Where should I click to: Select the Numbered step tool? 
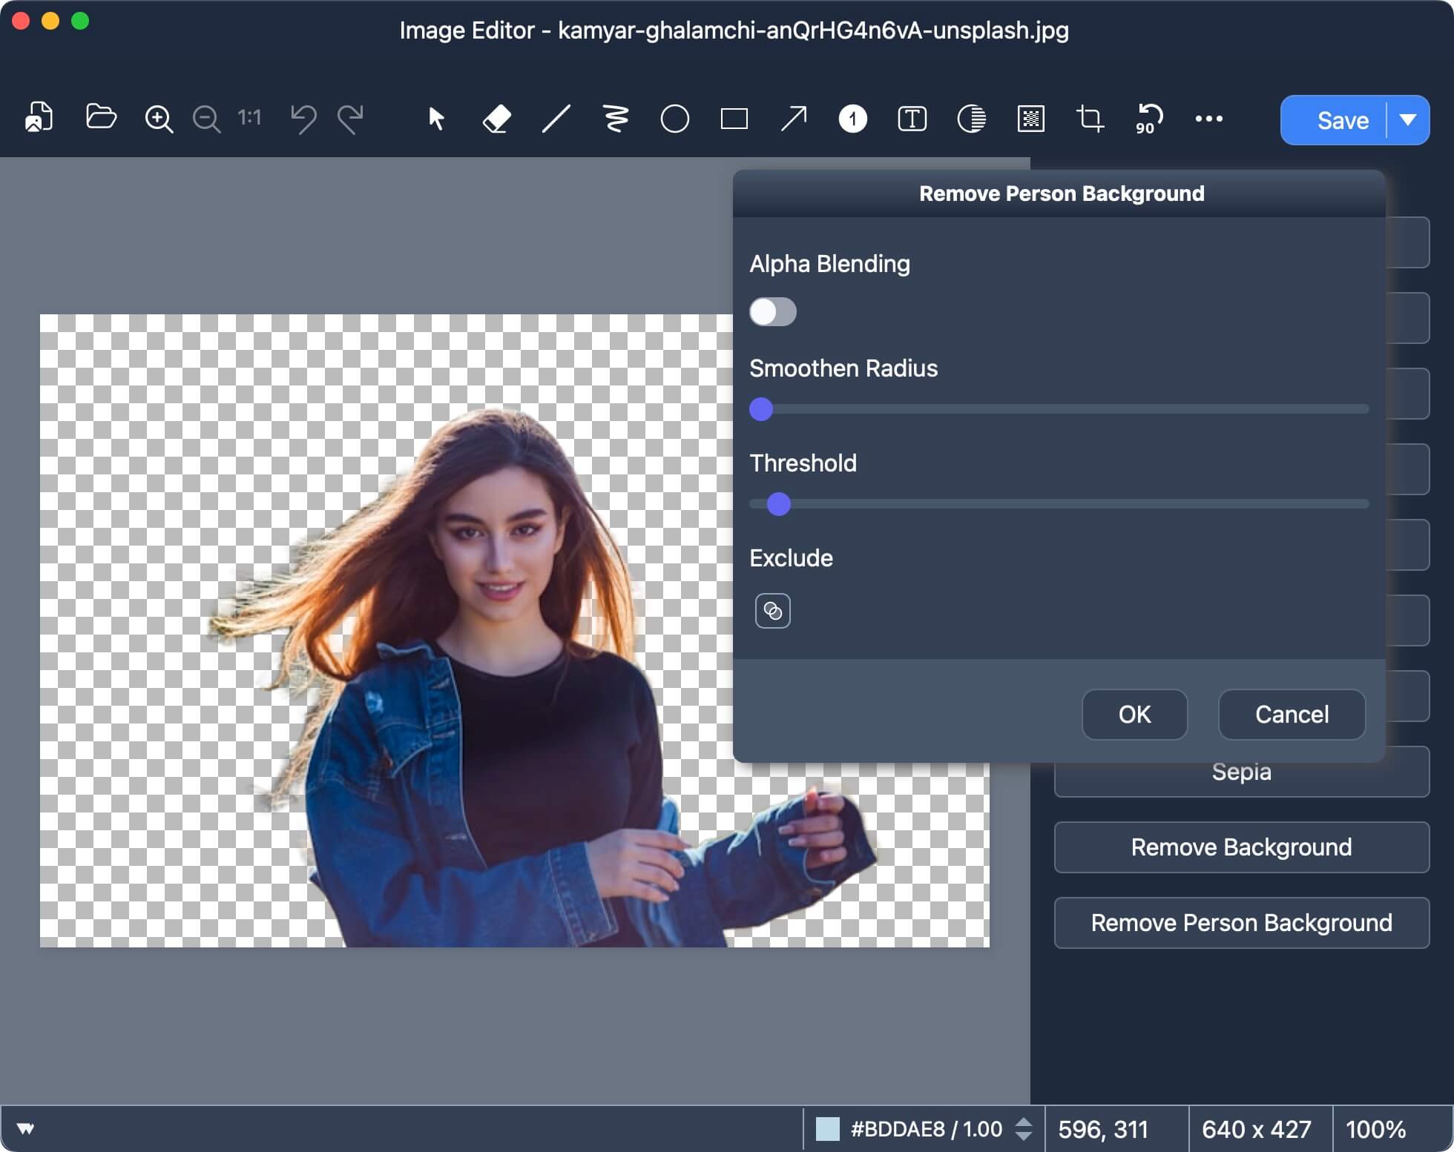click(x=852, y=119)
